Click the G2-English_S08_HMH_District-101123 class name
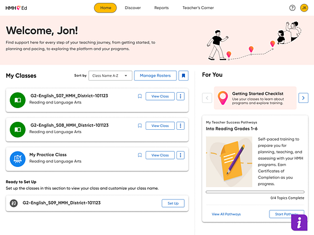 pyautogui.click(x=70, y=125)
